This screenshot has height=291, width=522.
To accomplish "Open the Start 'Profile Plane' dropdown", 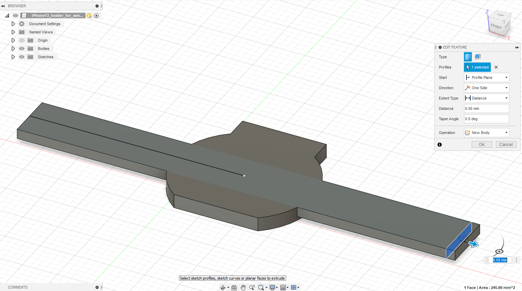I will click(x=486, y=77).
